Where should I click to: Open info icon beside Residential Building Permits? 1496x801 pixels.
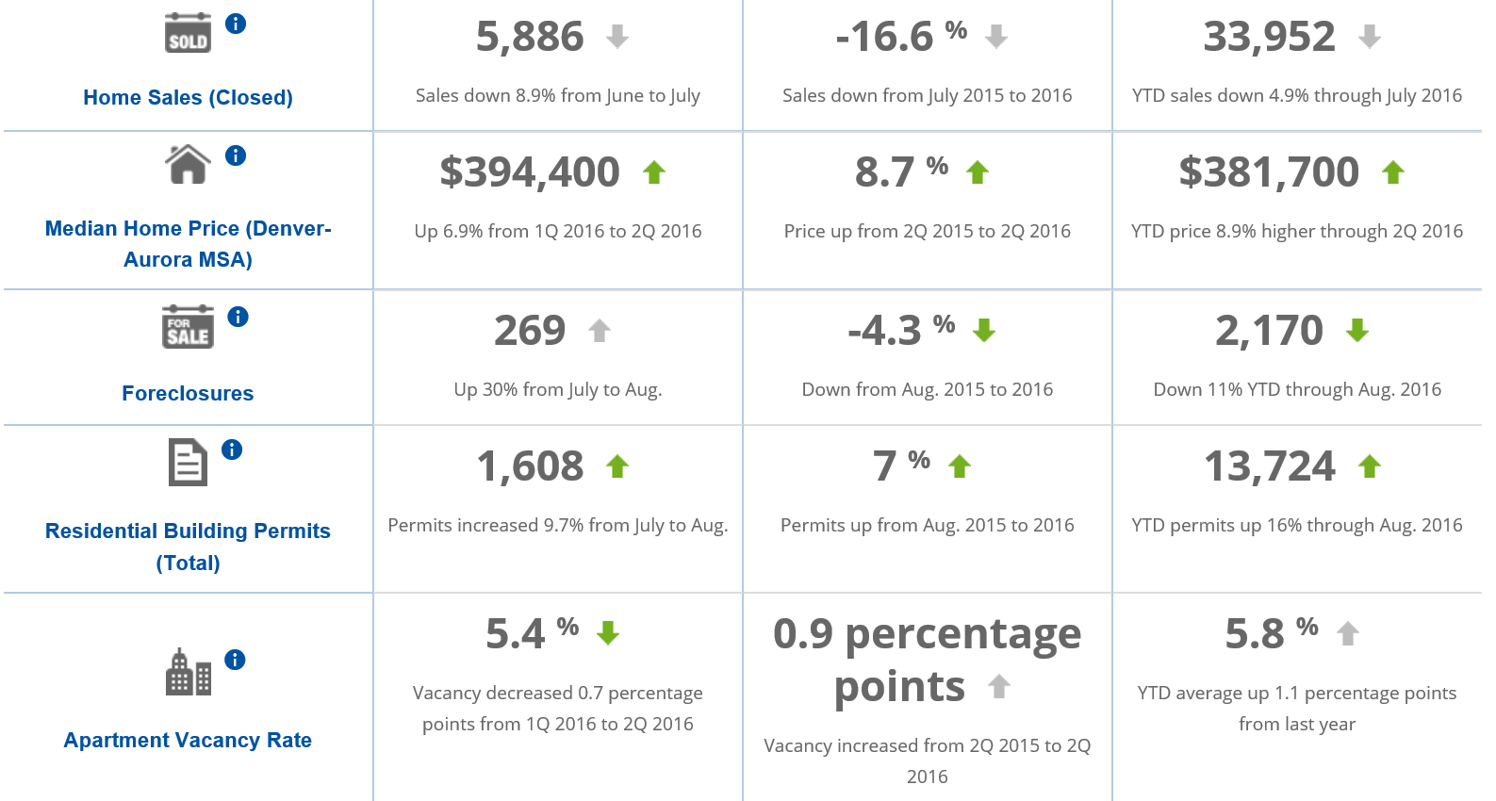[x=232, y=450]
